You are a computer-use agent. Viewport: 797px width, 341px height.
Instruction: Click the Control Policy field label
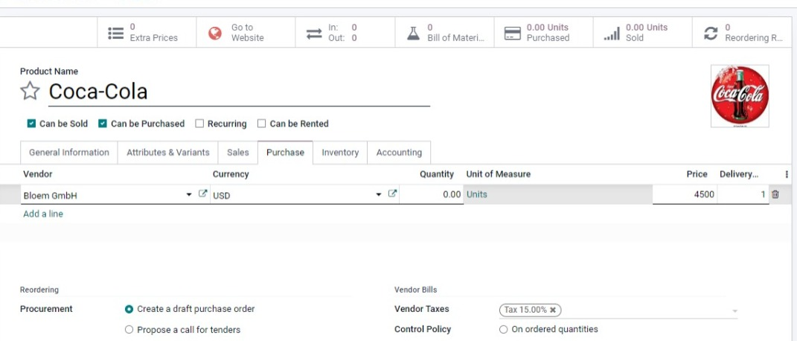click(423, 329)
